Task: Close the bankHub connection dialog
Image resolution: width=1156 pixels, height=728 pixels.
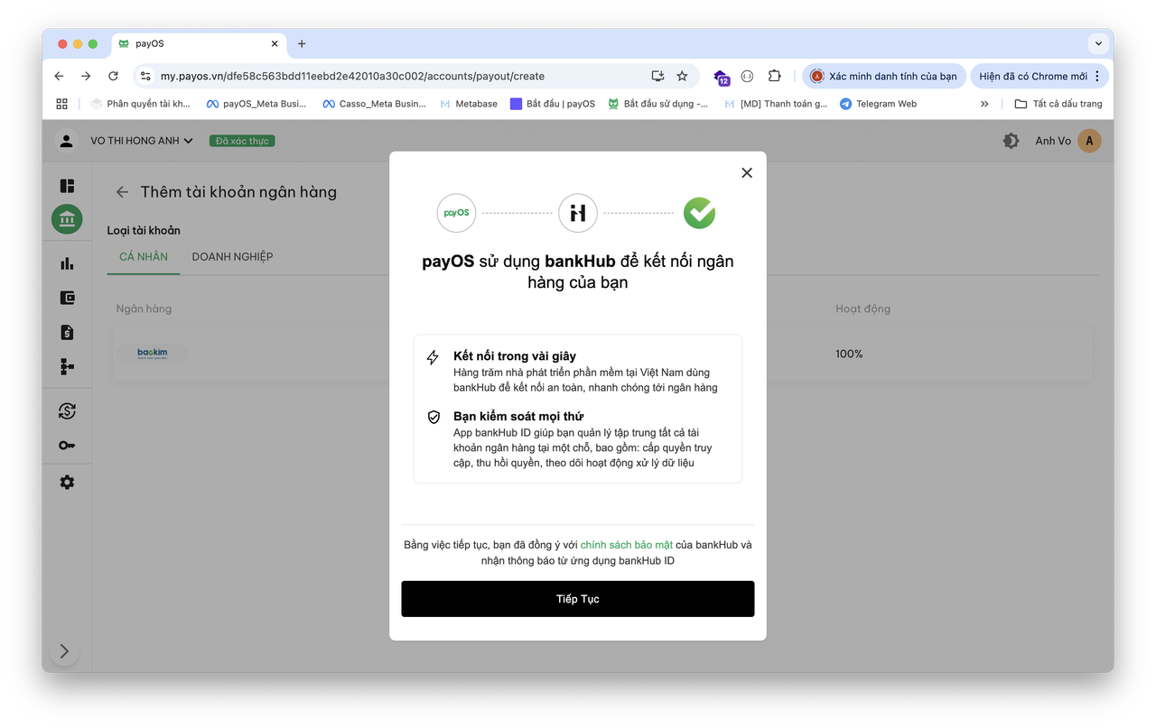Action: [747, 173]
